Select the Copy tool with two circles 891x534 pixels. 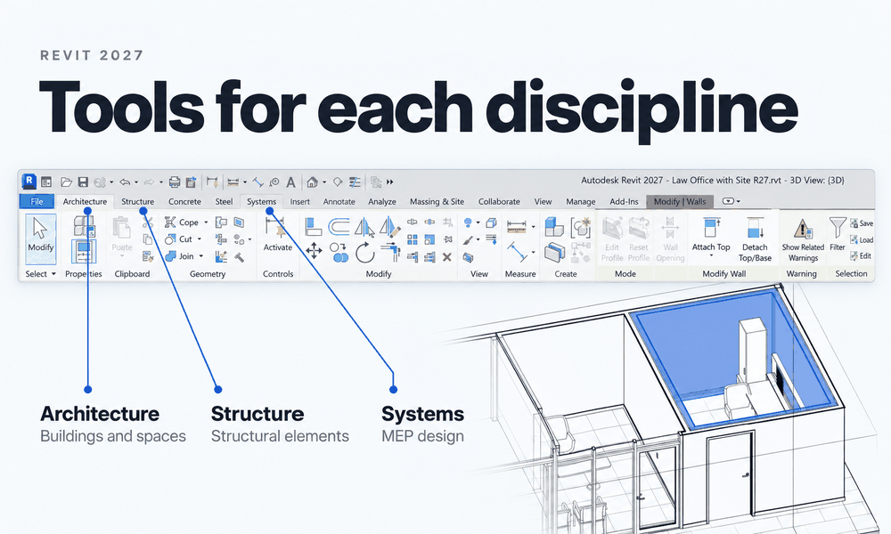pos(339,252)
